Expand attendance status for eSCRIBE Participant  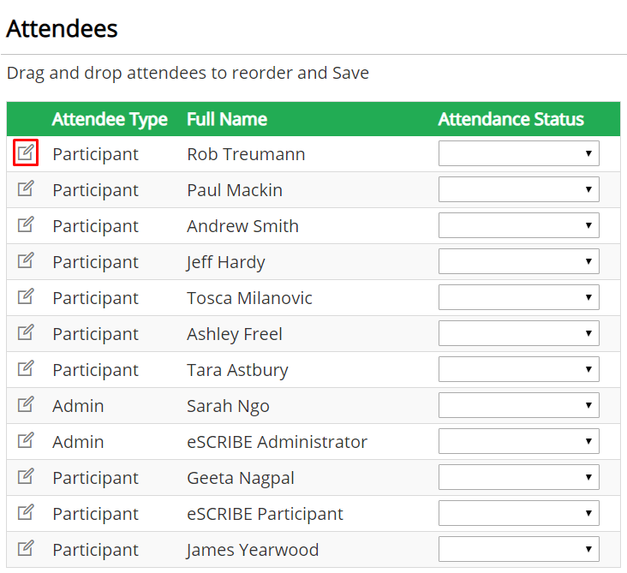(x=518, y=513)
